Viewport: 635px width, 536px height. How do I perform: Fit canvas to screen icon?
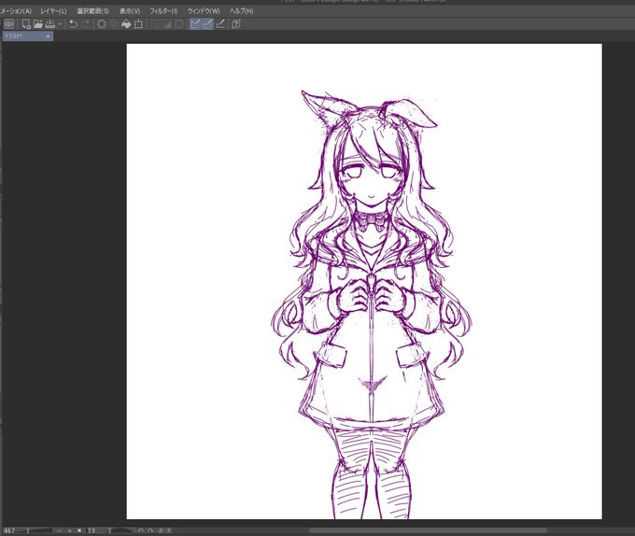coord(79,530)
